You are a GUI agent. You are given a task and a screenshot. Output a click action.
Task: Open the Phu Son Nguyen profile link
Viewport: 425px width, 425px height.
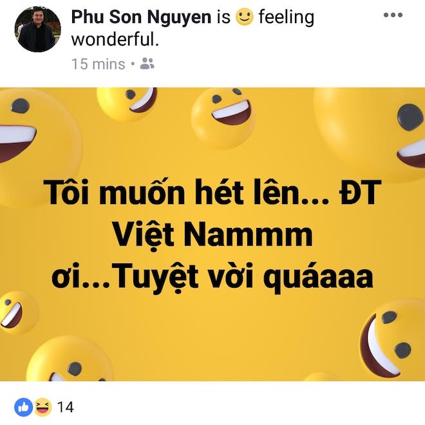(141, 17)
